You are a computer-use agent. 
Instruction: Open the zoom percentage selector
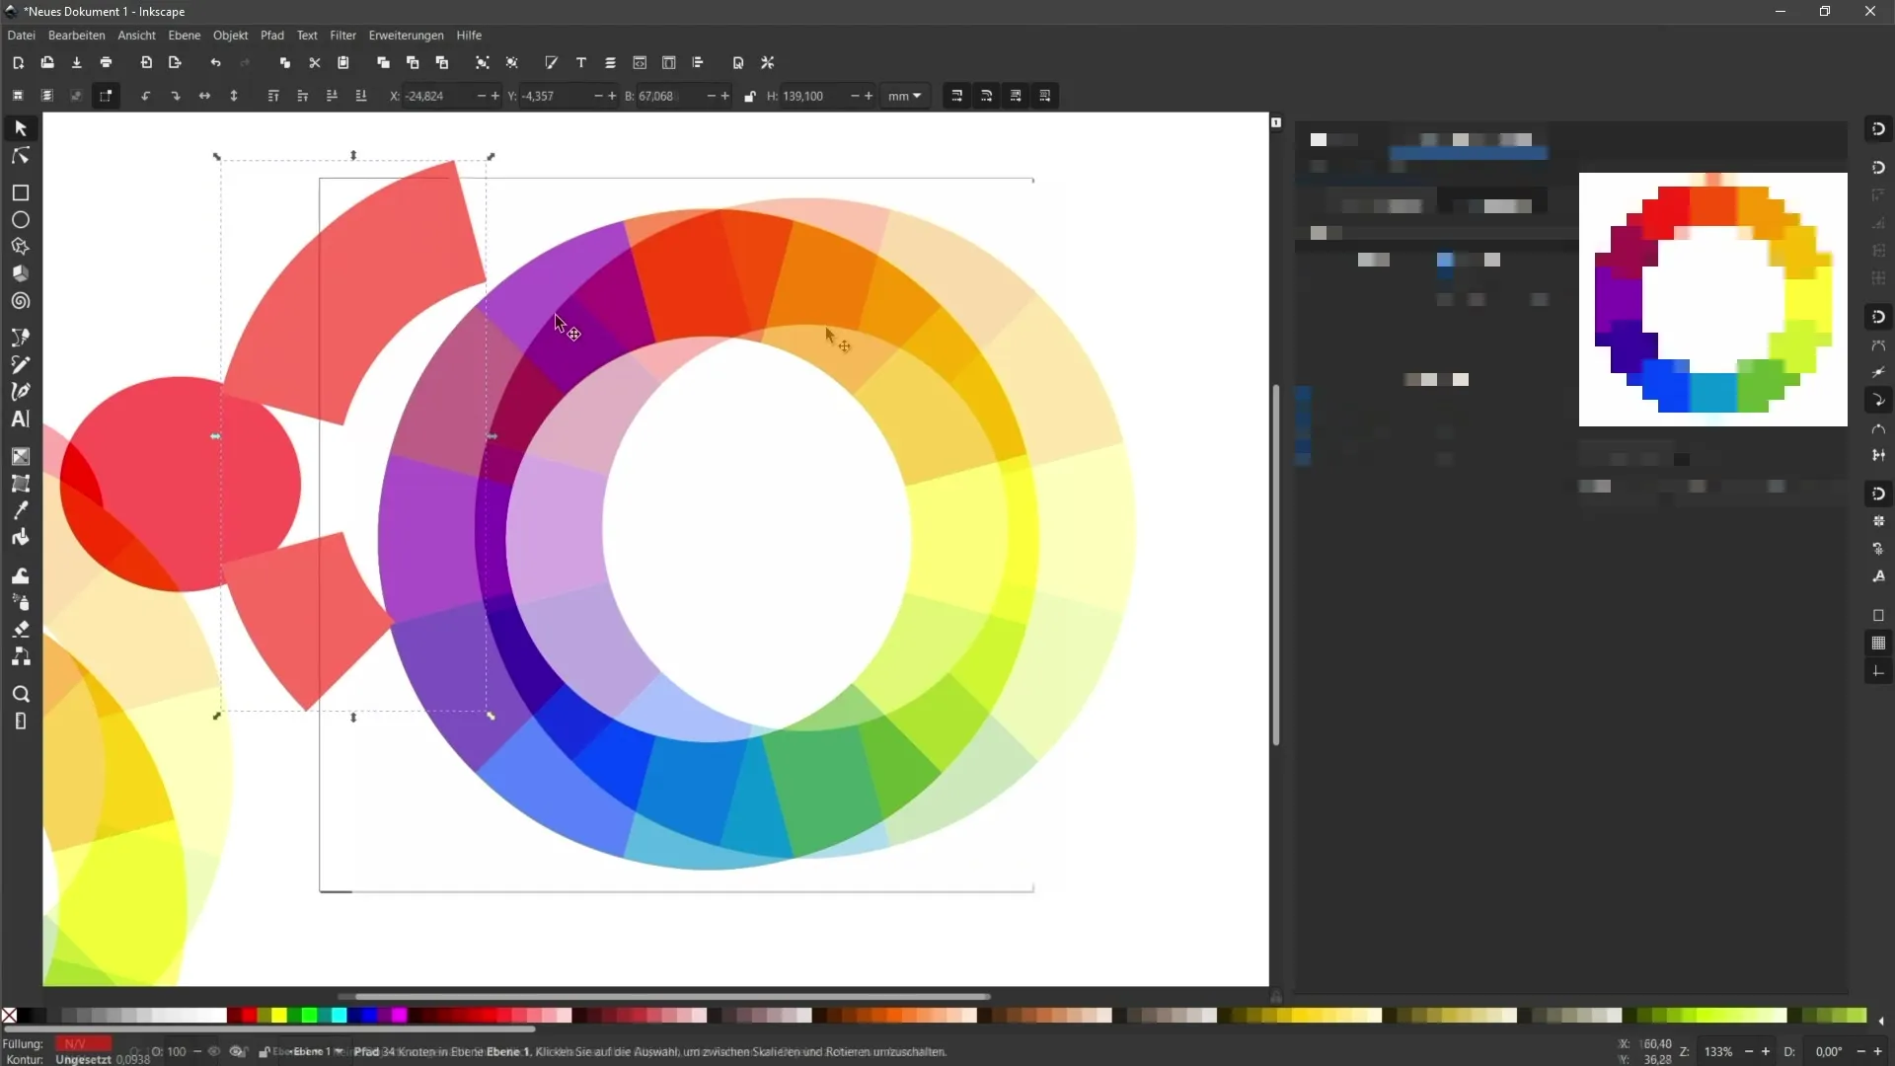click(1720, 1052)
